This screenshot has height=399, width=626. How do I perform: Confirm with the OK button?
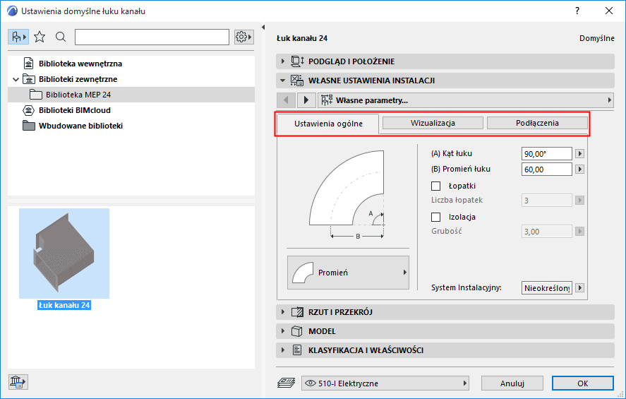582,383
